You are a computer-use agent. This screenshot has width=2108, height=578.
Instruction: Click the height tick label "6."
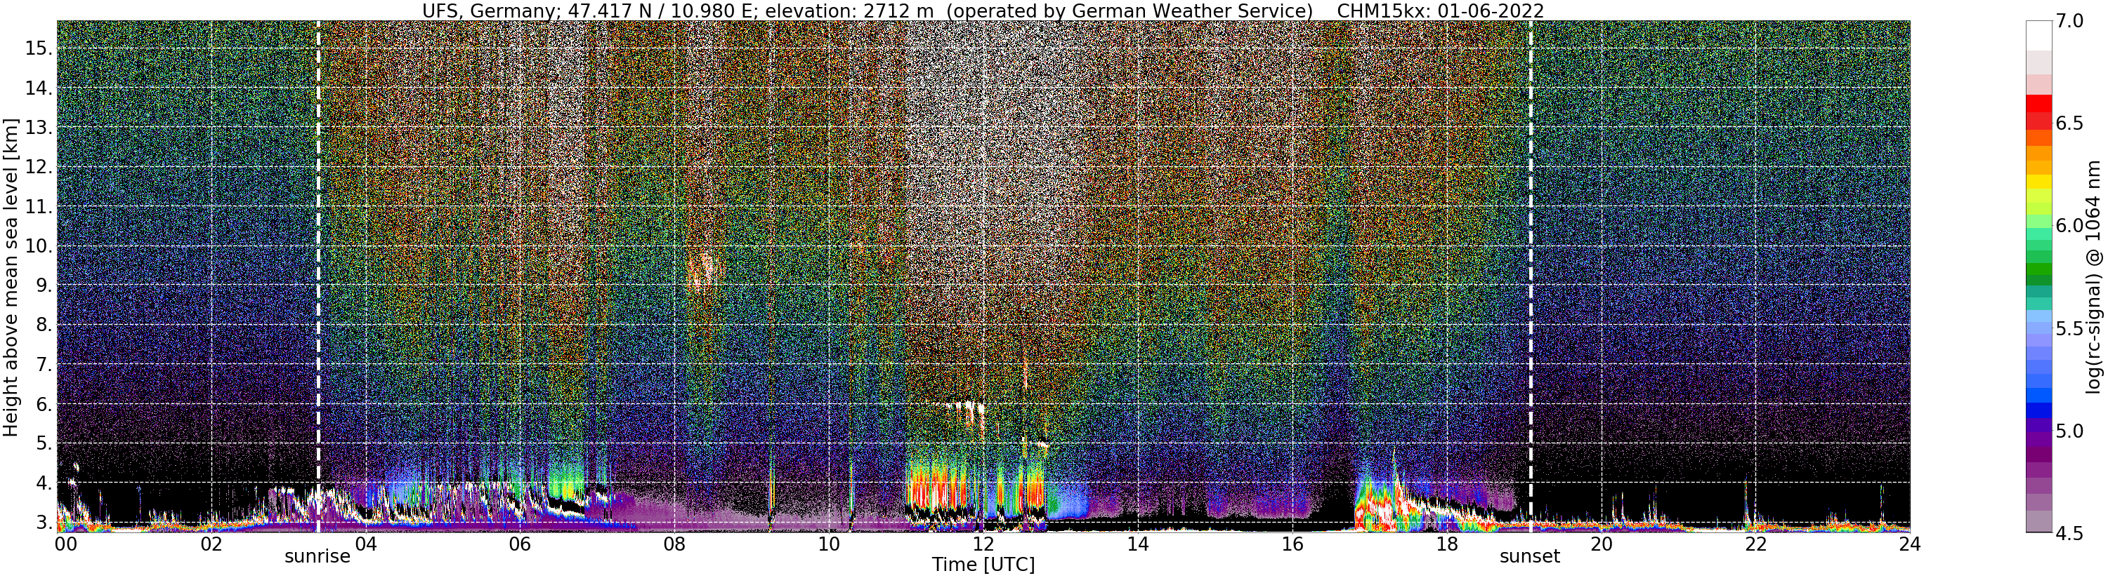[x=43, y=404]
